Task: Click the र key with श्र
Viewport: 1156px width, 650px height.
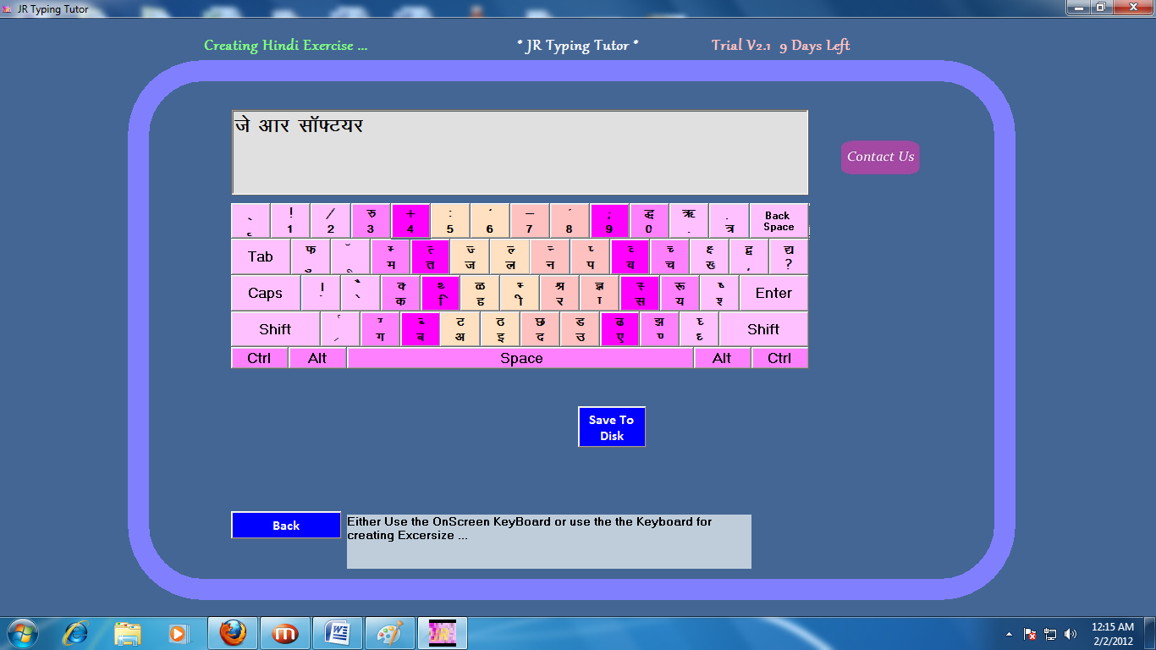Action: coord(559,293)
